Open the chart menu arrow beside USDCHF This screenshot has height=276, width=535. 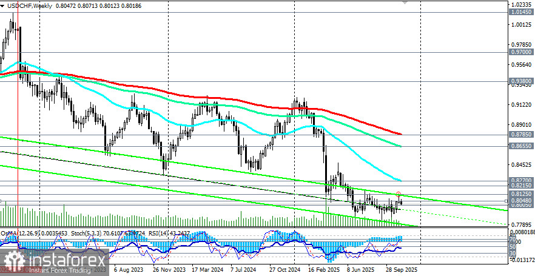2,6
